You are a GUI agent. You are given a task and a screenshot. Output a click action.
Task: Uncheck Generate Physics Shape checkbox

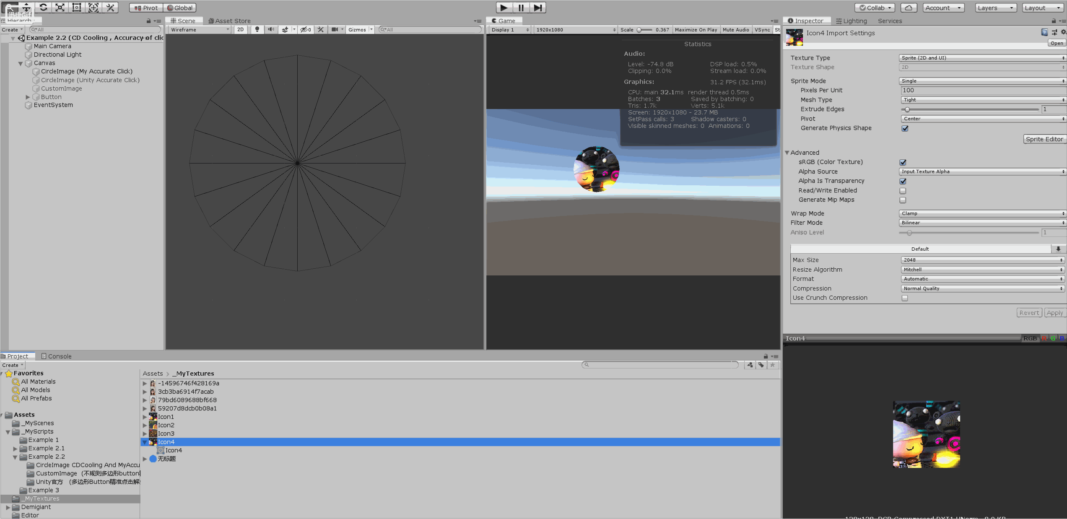[905, 128]
